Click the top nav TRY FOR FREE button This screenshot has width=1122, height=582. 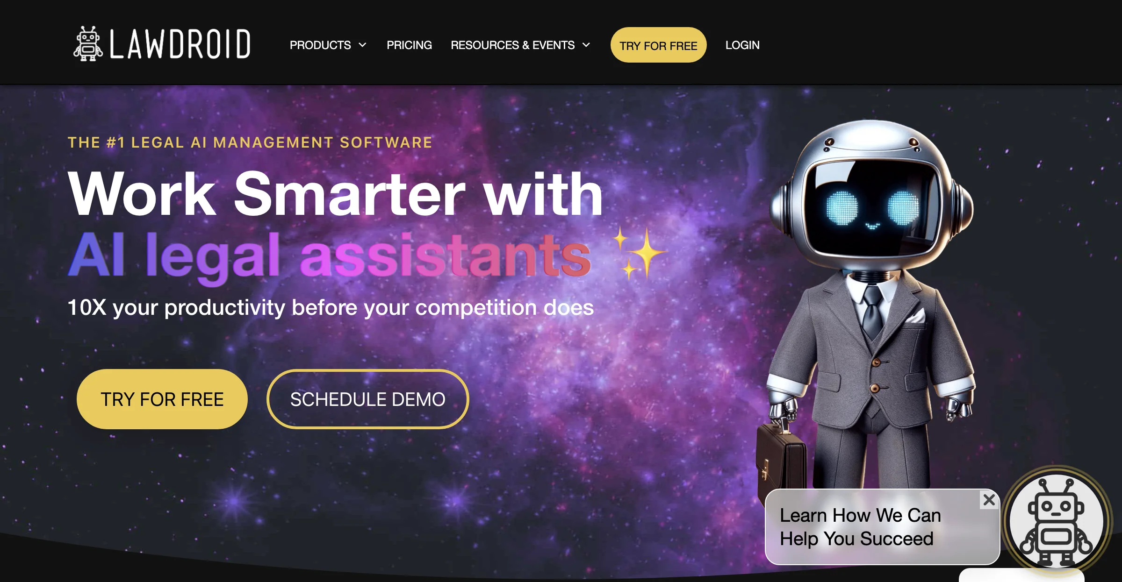(657, 45)
